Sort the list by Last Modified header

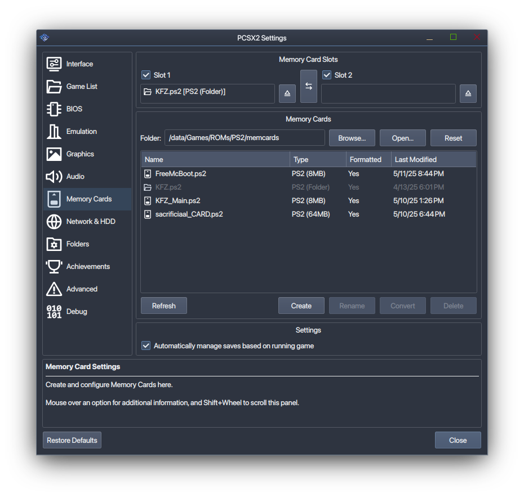pyautogui.click(x=433, y=159)
